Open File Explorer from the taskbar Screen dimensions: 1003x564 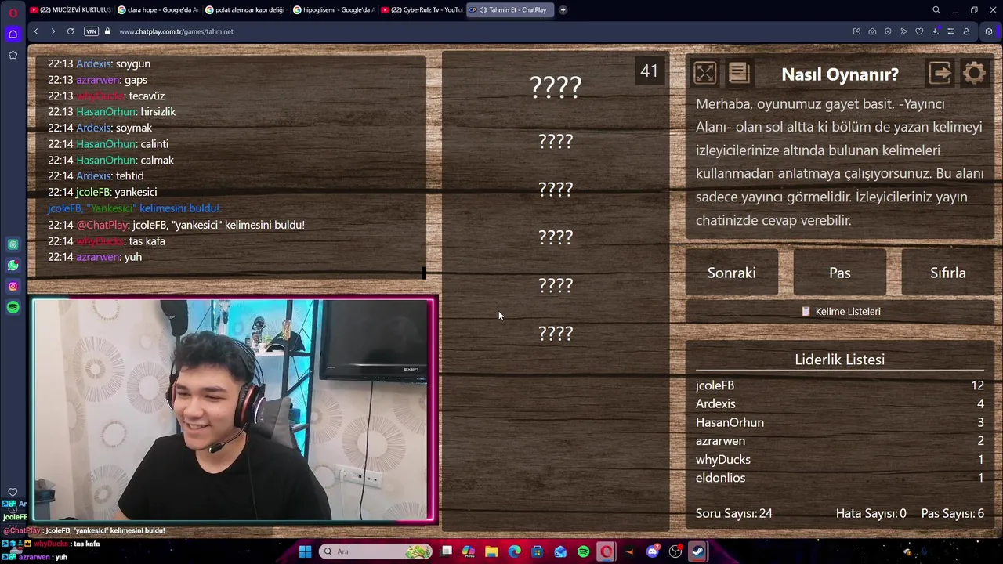click(x=491, y=551)
